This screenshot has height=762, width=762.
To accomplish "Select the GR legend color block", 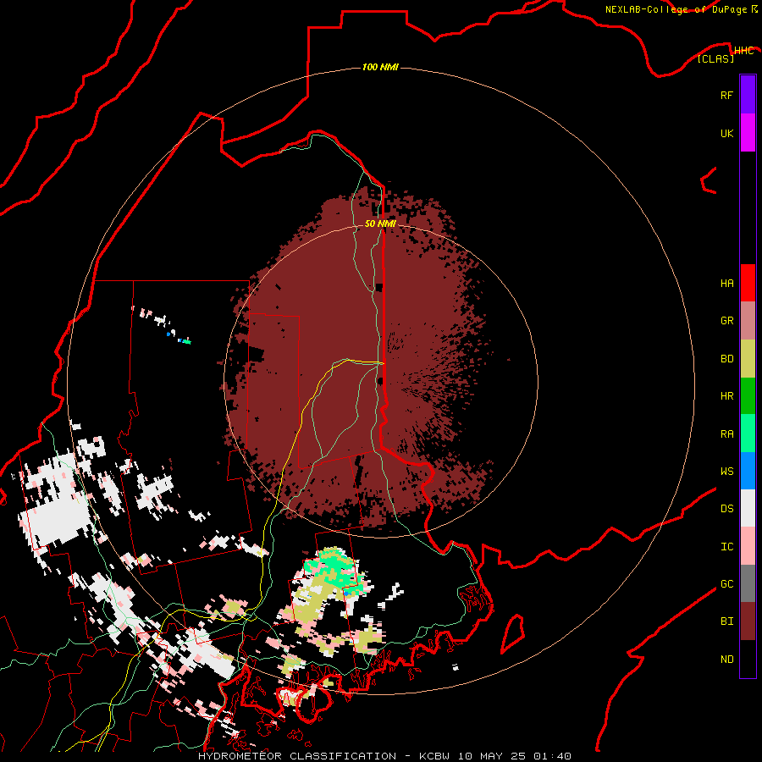I will [x=748, y=321].
